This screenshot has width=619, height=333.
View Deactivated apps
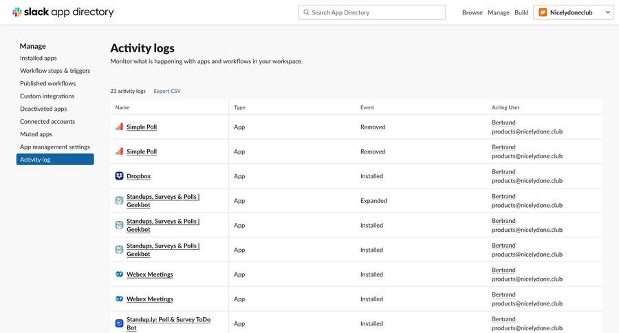click(x=43, y=109)
